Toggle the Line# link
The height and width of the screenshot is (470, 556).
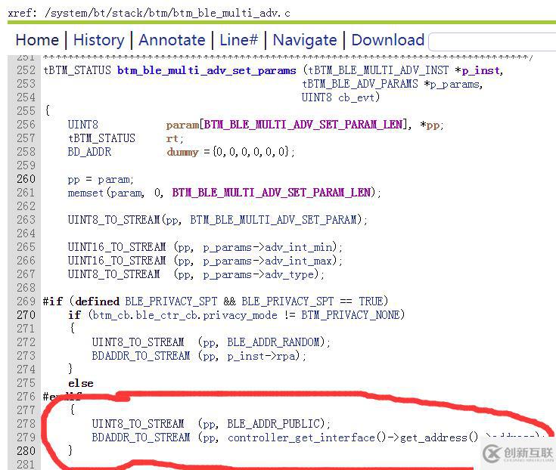238,40
